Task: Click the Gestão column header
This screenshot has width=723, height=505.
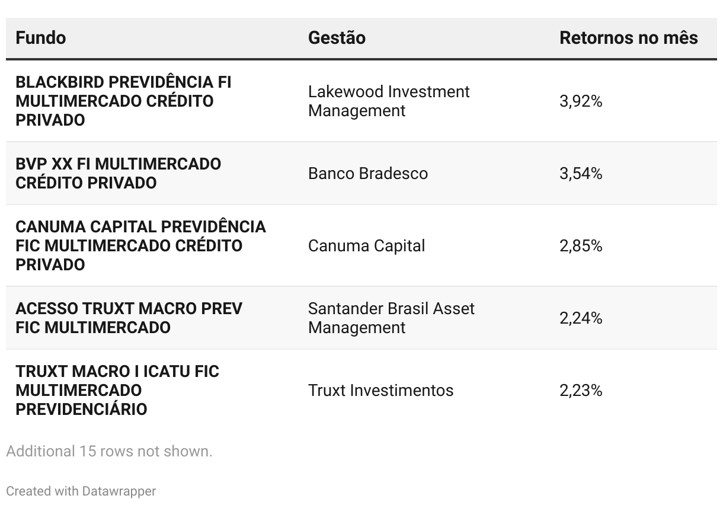Action: (337, 38)
